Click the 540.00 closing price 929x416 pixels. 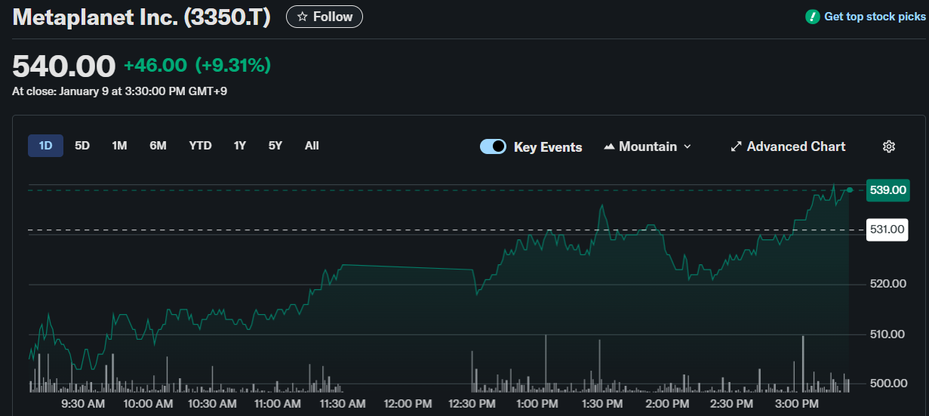[64, 66]
